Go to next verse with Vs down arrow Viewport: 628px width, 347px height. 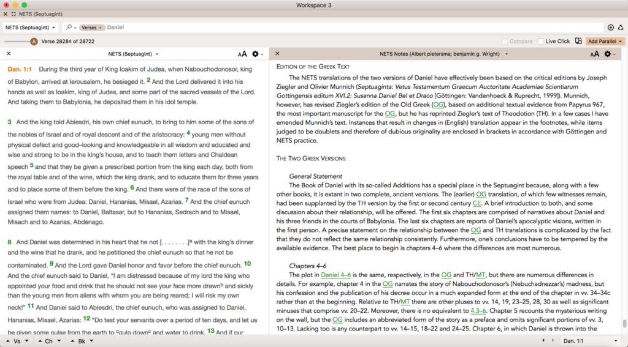(26, 341)
